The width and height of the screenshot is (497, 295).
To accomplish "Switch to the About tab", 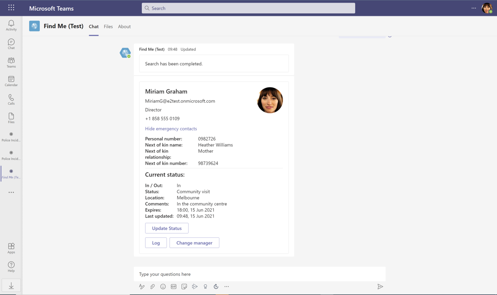I will pyautogui.click(x=124, y=27).
